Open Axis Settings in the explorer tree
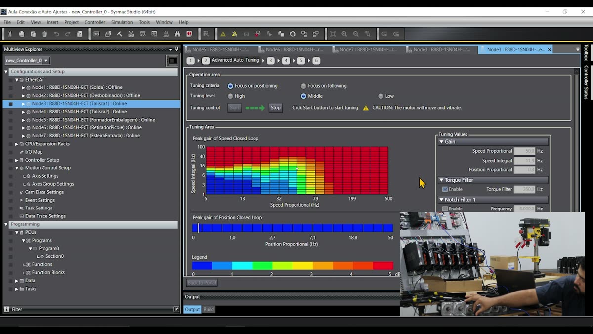 pos(45,176)
